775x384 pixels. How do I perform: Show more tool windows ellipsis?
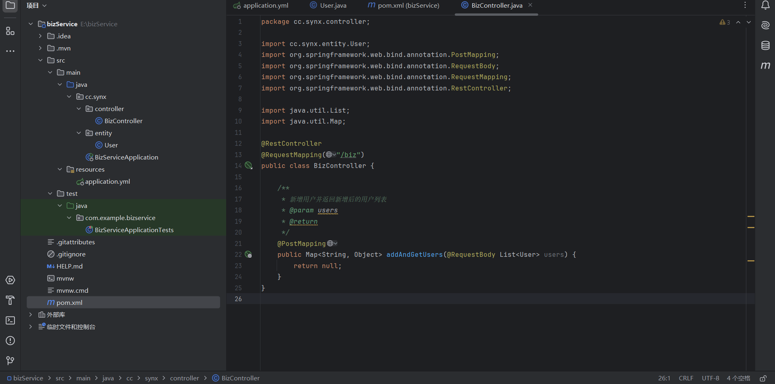point(10,51)
